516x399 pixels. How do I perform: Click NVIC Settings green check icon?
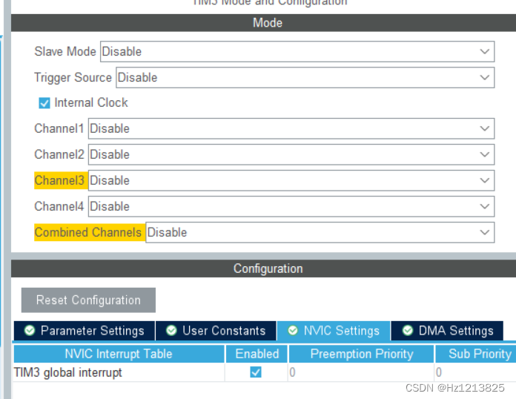coord(293,330)
